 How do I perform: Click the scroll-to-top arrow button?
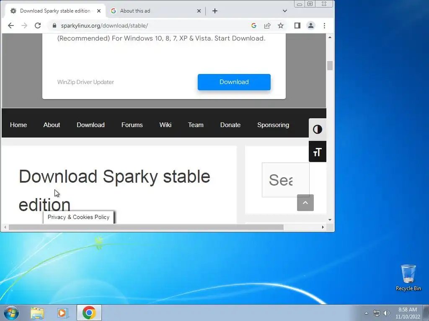click(305, 203)
